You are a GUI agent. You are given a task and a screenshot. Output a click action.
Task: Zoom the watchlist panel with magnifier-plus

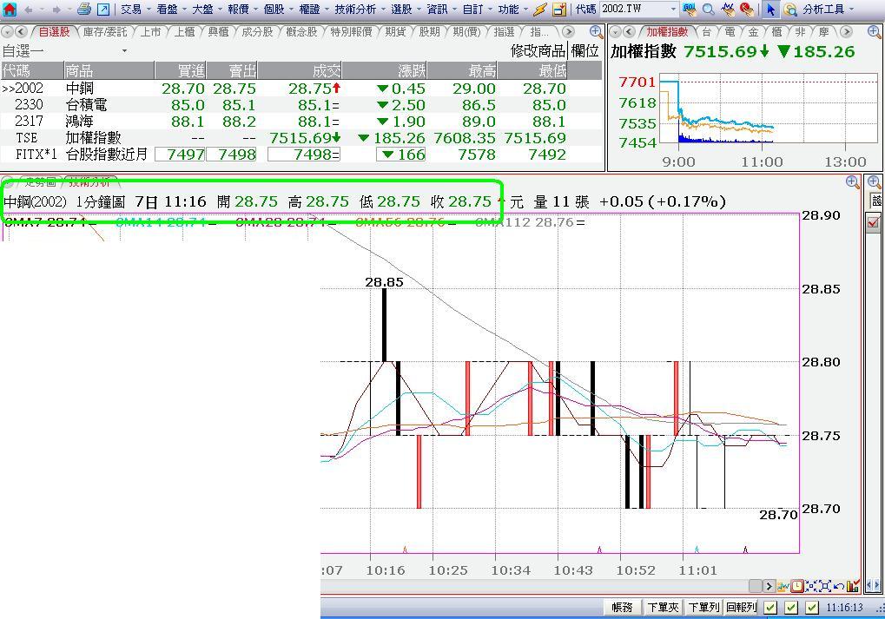pos(596,32)
